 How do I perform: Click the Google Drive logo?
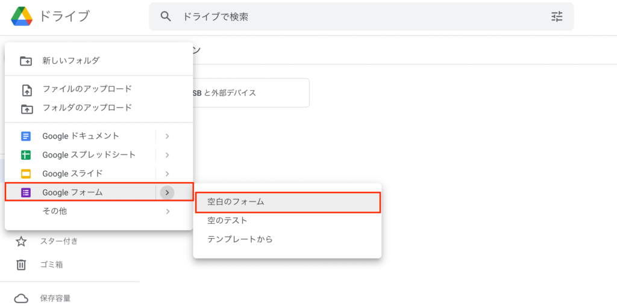coord(22,16)
